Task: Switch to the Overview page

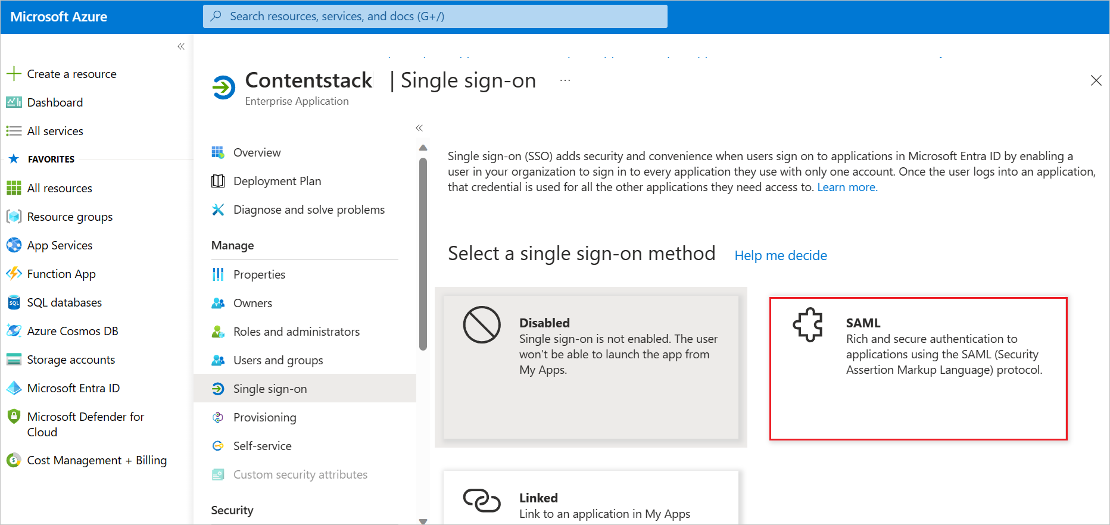Action: click(257, 152)
